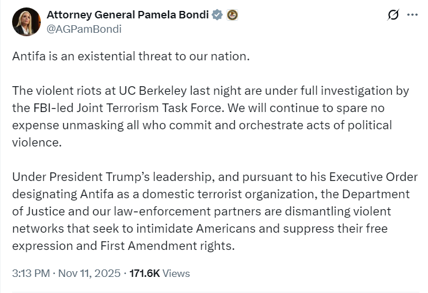428x293 pixels.
Task: Click the Attorney General Pamela Bondi display name
Action: pyautogui.click(x=127, y=15)
